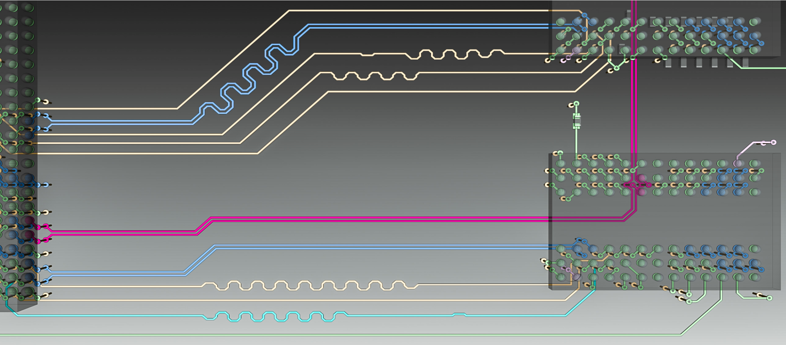Click the lavender via at far right end
786x345 pixels.
coord(773,143)
